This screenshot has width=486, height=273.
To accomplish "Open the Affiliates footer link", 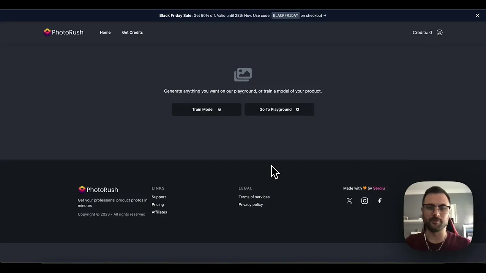I will pos(159,212).
